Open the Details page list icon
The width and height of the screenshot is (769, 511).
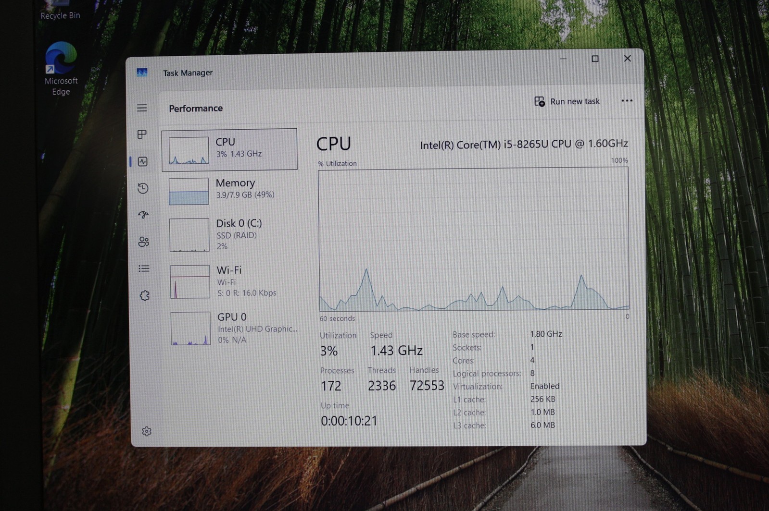pyautogui.click(x=144, y=268)
